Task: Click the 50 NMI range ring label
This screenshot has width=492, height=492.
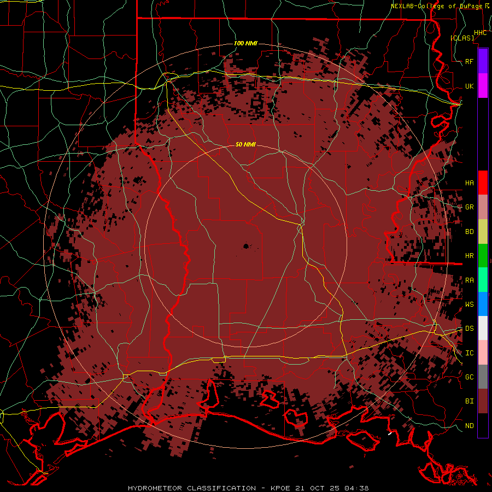Action: 245,144
